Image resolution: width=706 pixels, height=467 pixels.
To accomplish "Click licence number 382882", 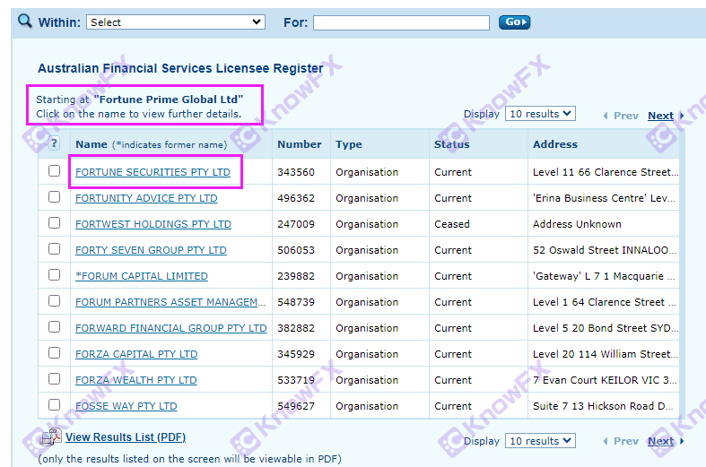I will [x=296, y=328].
